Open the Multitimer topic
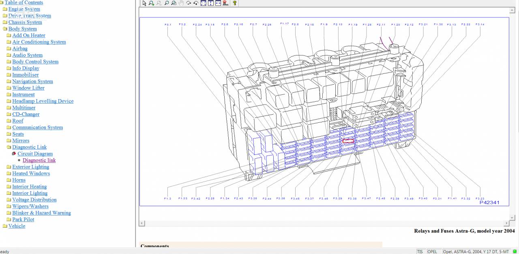Viewport: 519px width, 254px height. tap(24, 108)
